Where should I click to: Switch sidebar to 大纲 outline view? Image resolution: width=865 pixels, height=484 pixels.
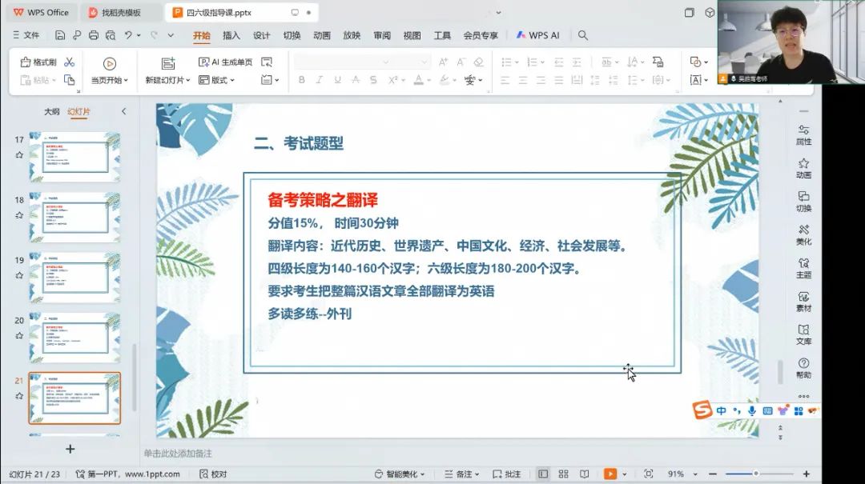[51, 111]
